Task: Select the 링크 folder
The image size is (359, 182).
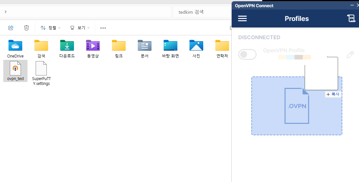Action: (119, 49)
